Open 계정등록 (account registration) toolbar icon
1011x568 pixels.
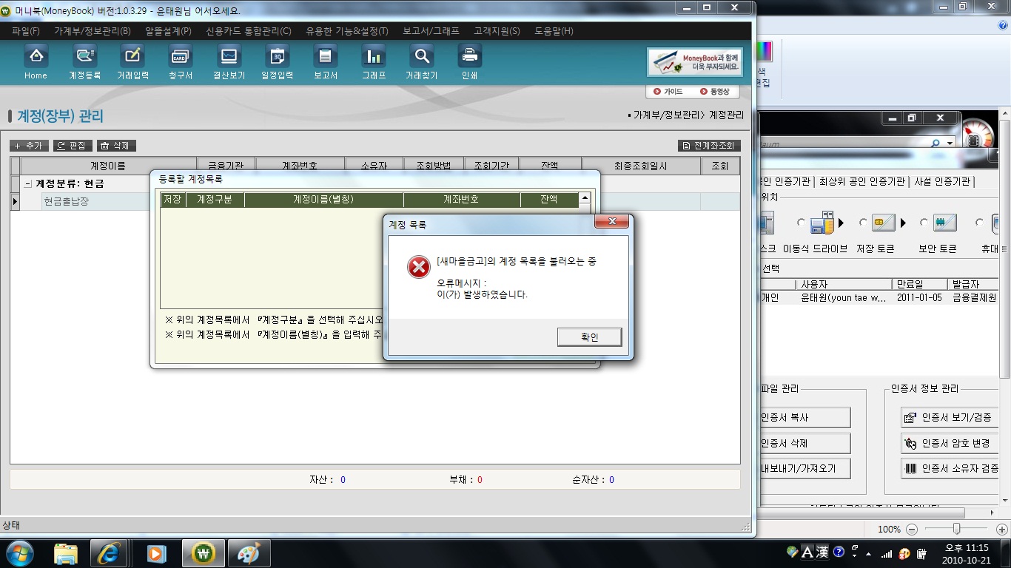coord(84,57)
